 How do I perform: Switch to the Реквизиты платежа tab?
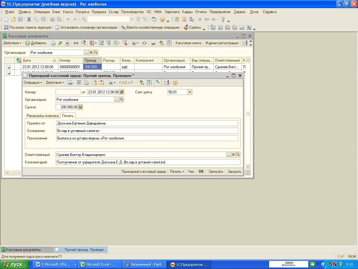[43, 116]
